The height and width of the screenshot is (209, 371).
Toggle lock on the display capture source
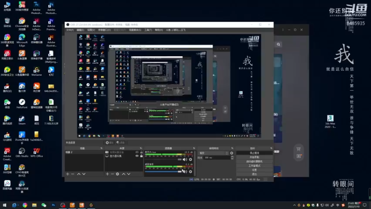(x=141, y=156)
